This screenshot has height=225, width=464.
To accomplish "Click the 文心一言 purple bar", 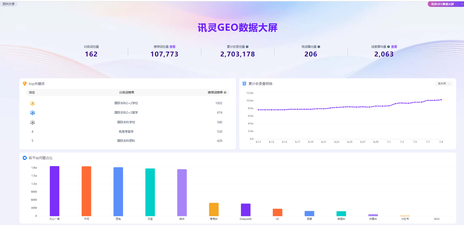I will pos(55,191).
